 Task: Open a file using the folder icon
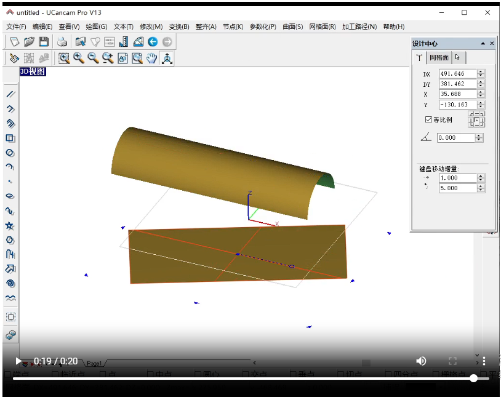29,42
